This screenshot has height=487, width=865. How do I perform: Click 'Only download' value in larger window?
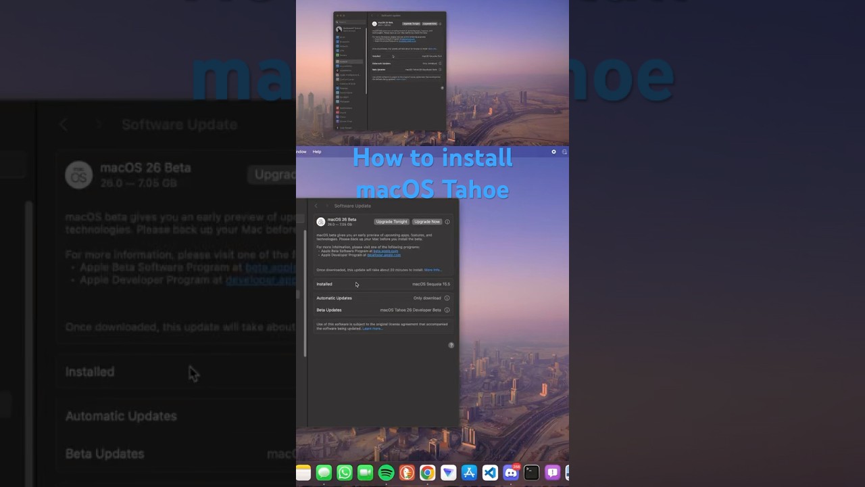pos(427,298)
